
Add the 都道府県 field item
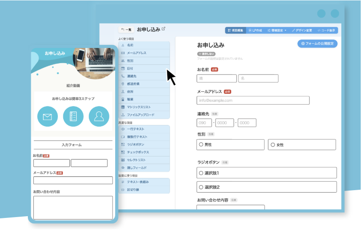[x=144, y=84]
